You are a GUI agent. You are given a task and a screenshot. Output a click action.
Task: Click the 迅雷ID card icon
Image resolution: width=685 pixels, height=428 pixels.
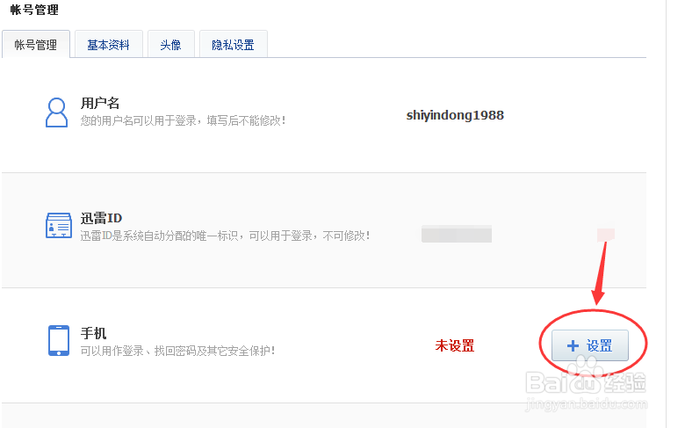[x=58, y=226]
